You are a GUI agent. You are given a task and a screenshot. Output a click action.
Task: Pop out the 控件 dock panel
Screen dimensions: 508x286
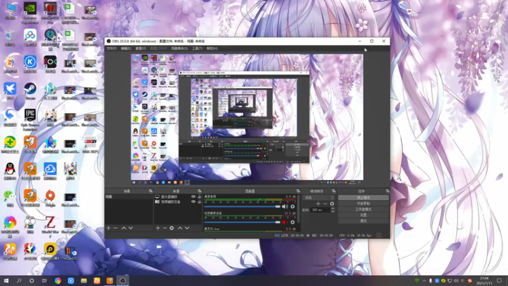387,191
